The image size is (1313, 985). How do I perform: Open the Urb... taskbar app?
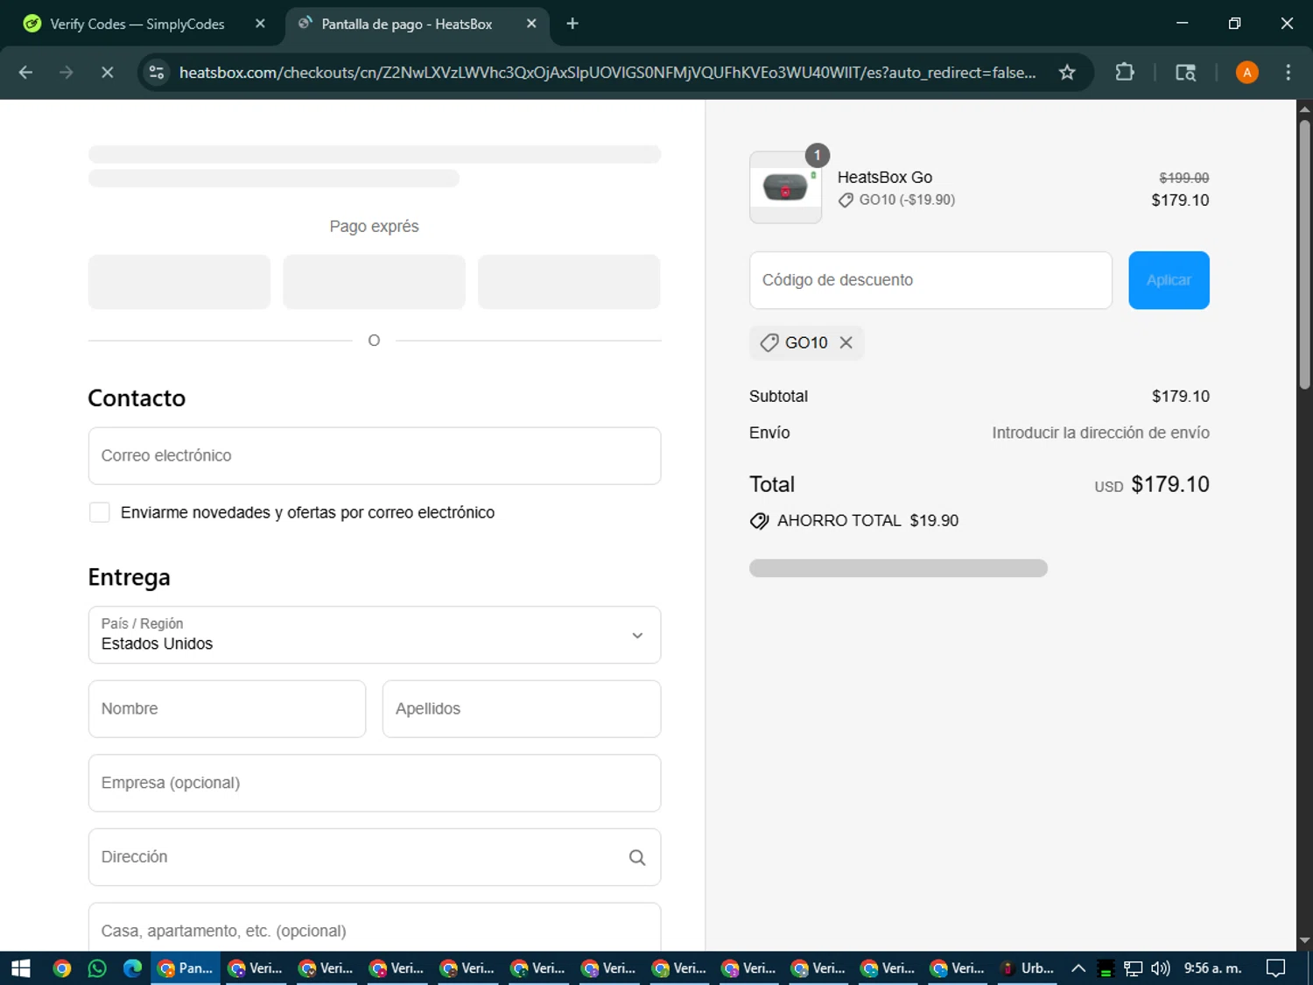tap(1028, 968)
